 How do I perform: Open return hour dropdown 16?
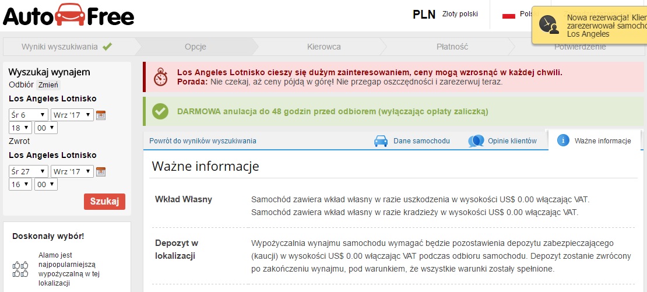tap(20, 184)
